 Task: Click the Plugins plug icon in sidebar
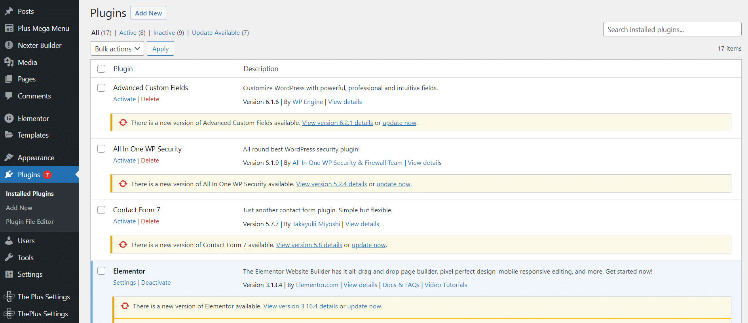pos(9,175)
